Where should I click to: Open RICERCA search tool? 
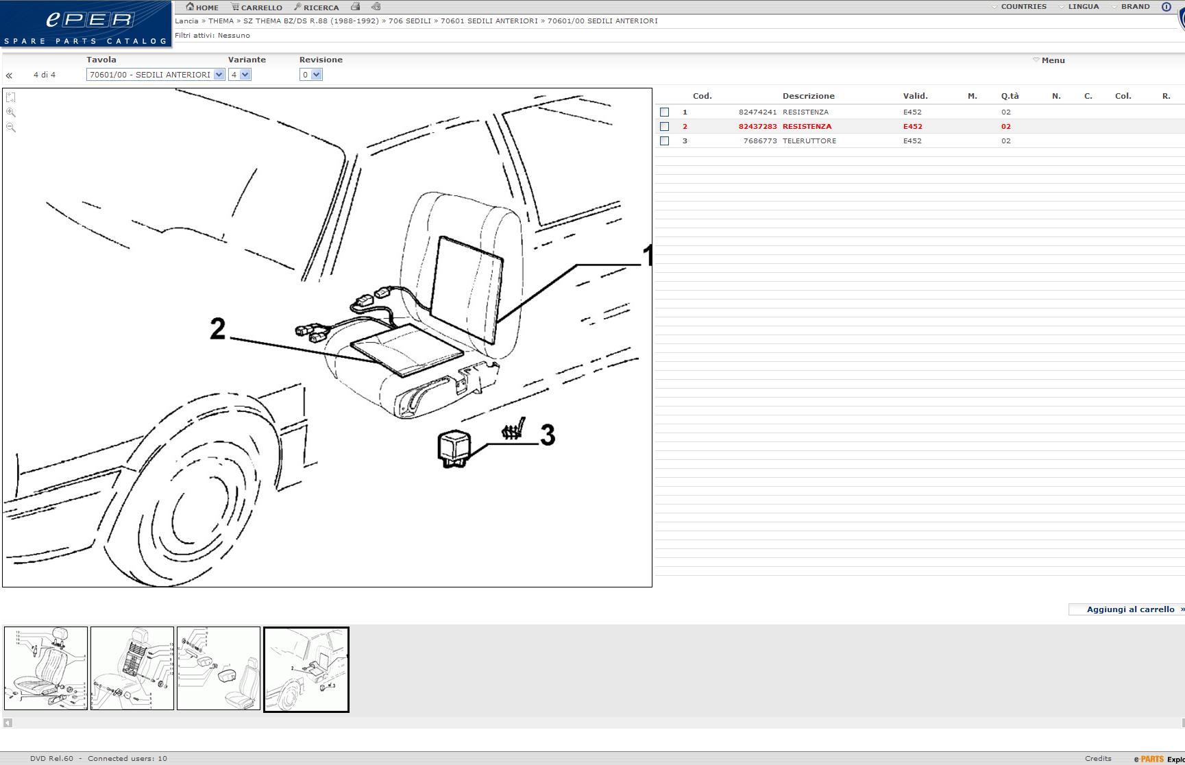pyautogui.click(x=316, y=8)
